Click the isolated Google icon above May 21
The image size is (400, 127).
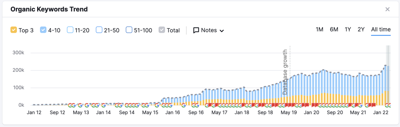click(x=360, y=105)
